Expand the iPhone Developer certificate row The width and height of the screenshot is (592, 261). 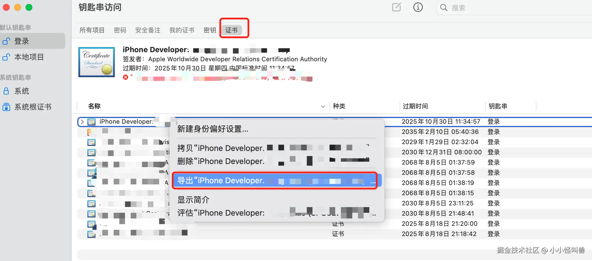tap(82, 122)
